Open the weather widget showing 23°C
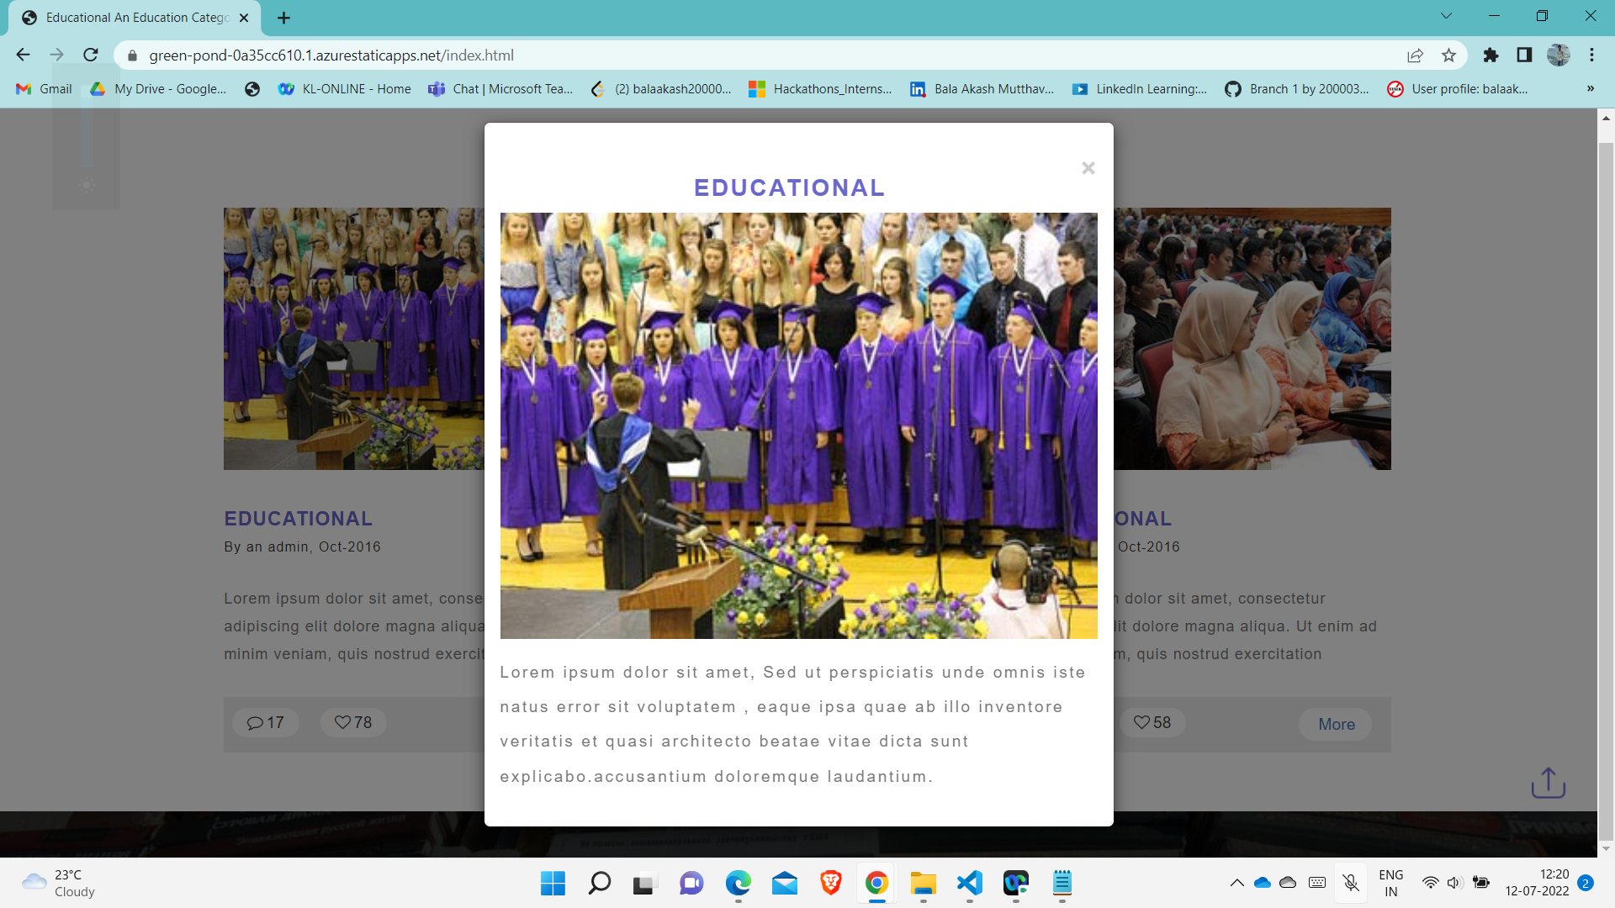1615x908 pixels. (x=59, y=884)
